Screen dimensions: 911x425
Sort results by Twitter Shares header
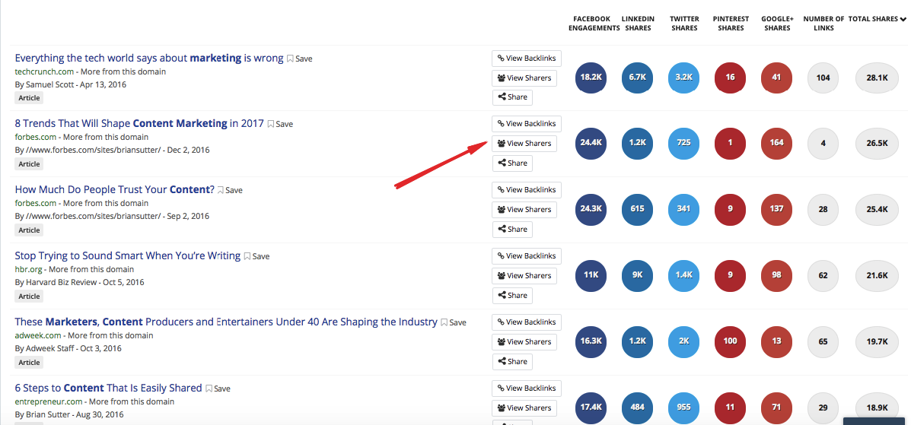point(684,24)
